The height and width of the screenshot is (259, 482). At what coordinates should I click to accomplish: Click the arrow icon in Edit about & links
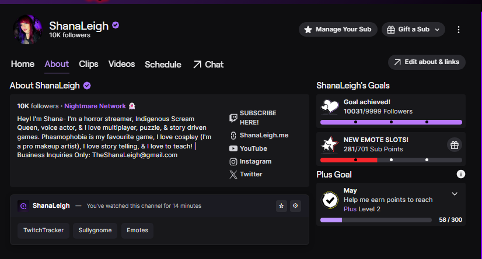[397, 62]
